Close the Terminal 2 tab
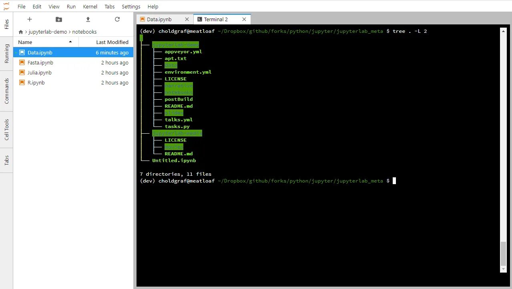This screenshot has width=512, height=289. 244,19
